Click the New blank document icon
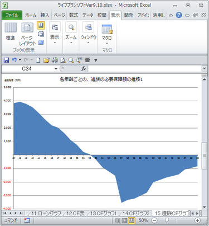The height and width of the screenshot is (226, 209). (38, 60)
